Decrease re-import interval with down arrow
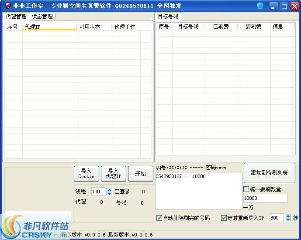 pyautogui.click(x=288, y=219)
